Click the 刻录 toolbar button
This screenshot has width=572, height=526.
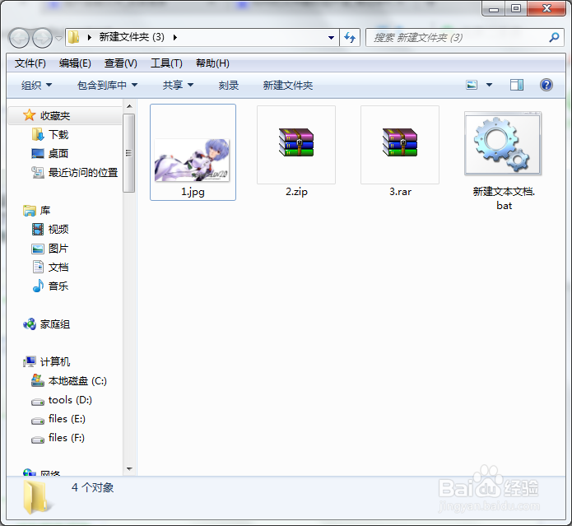coord(229,86)
